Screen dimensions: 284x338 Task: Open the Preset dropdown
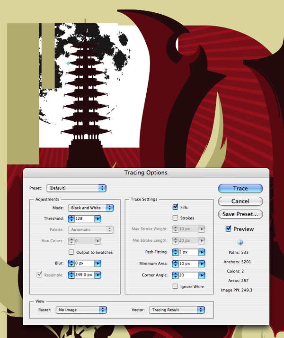point(76,188)
